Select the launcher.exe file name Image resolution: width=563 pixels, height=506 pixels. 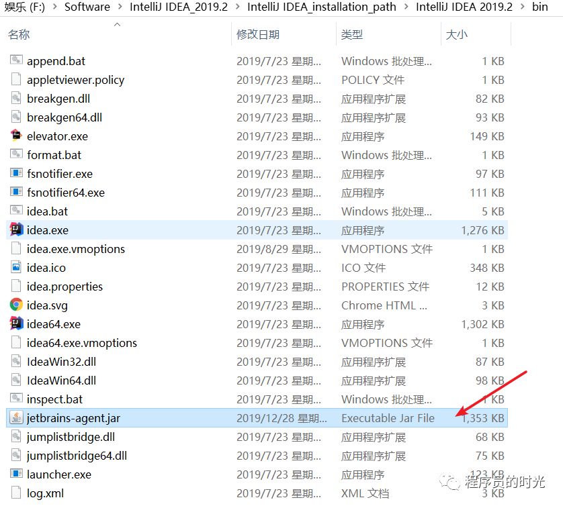[59, 474]
